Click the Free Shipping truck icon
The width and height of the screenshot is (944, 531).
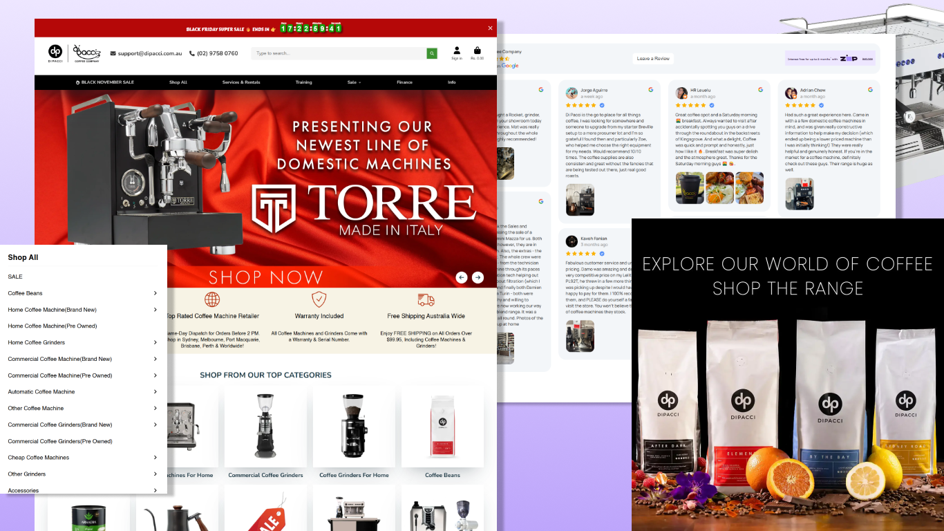tap(426, 299)
